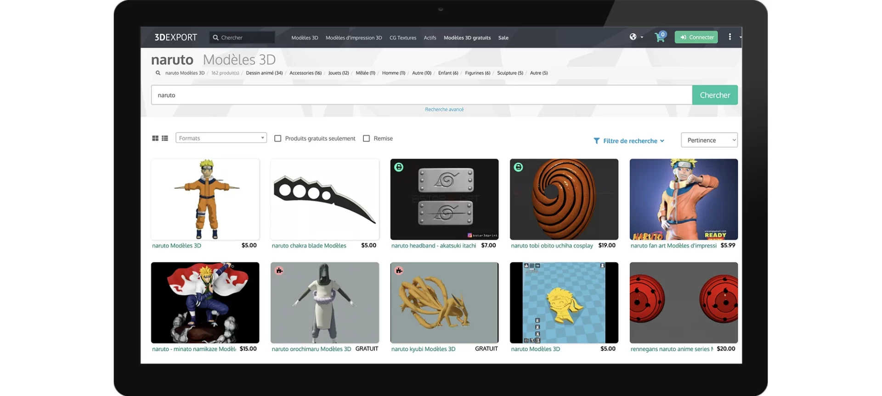The image size is (882, 396).
Task: Open naruto T-pose character thumbnail
Action: click(x=205, y=199)
